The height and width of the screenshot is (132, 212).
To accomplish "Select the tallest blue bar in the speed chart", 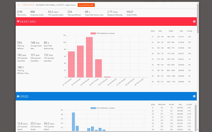I will (x=73, y=121).
